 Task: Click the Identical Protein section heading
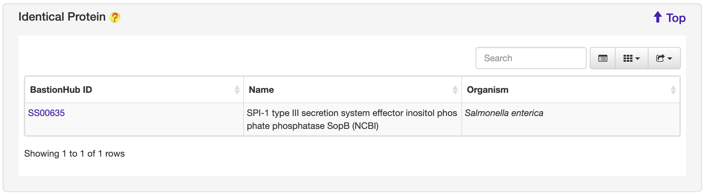[62, 17]
